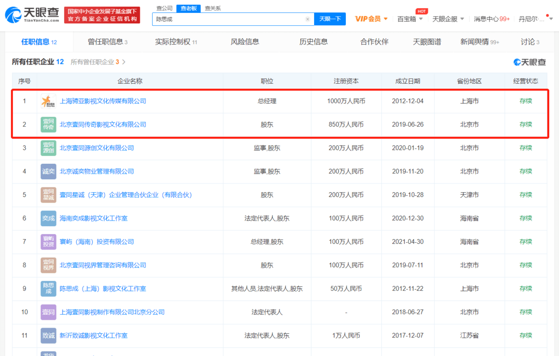The image size is (559, 356).
Task: Switch to the 查公司 search tab
Action: click(x=165, y=8)
